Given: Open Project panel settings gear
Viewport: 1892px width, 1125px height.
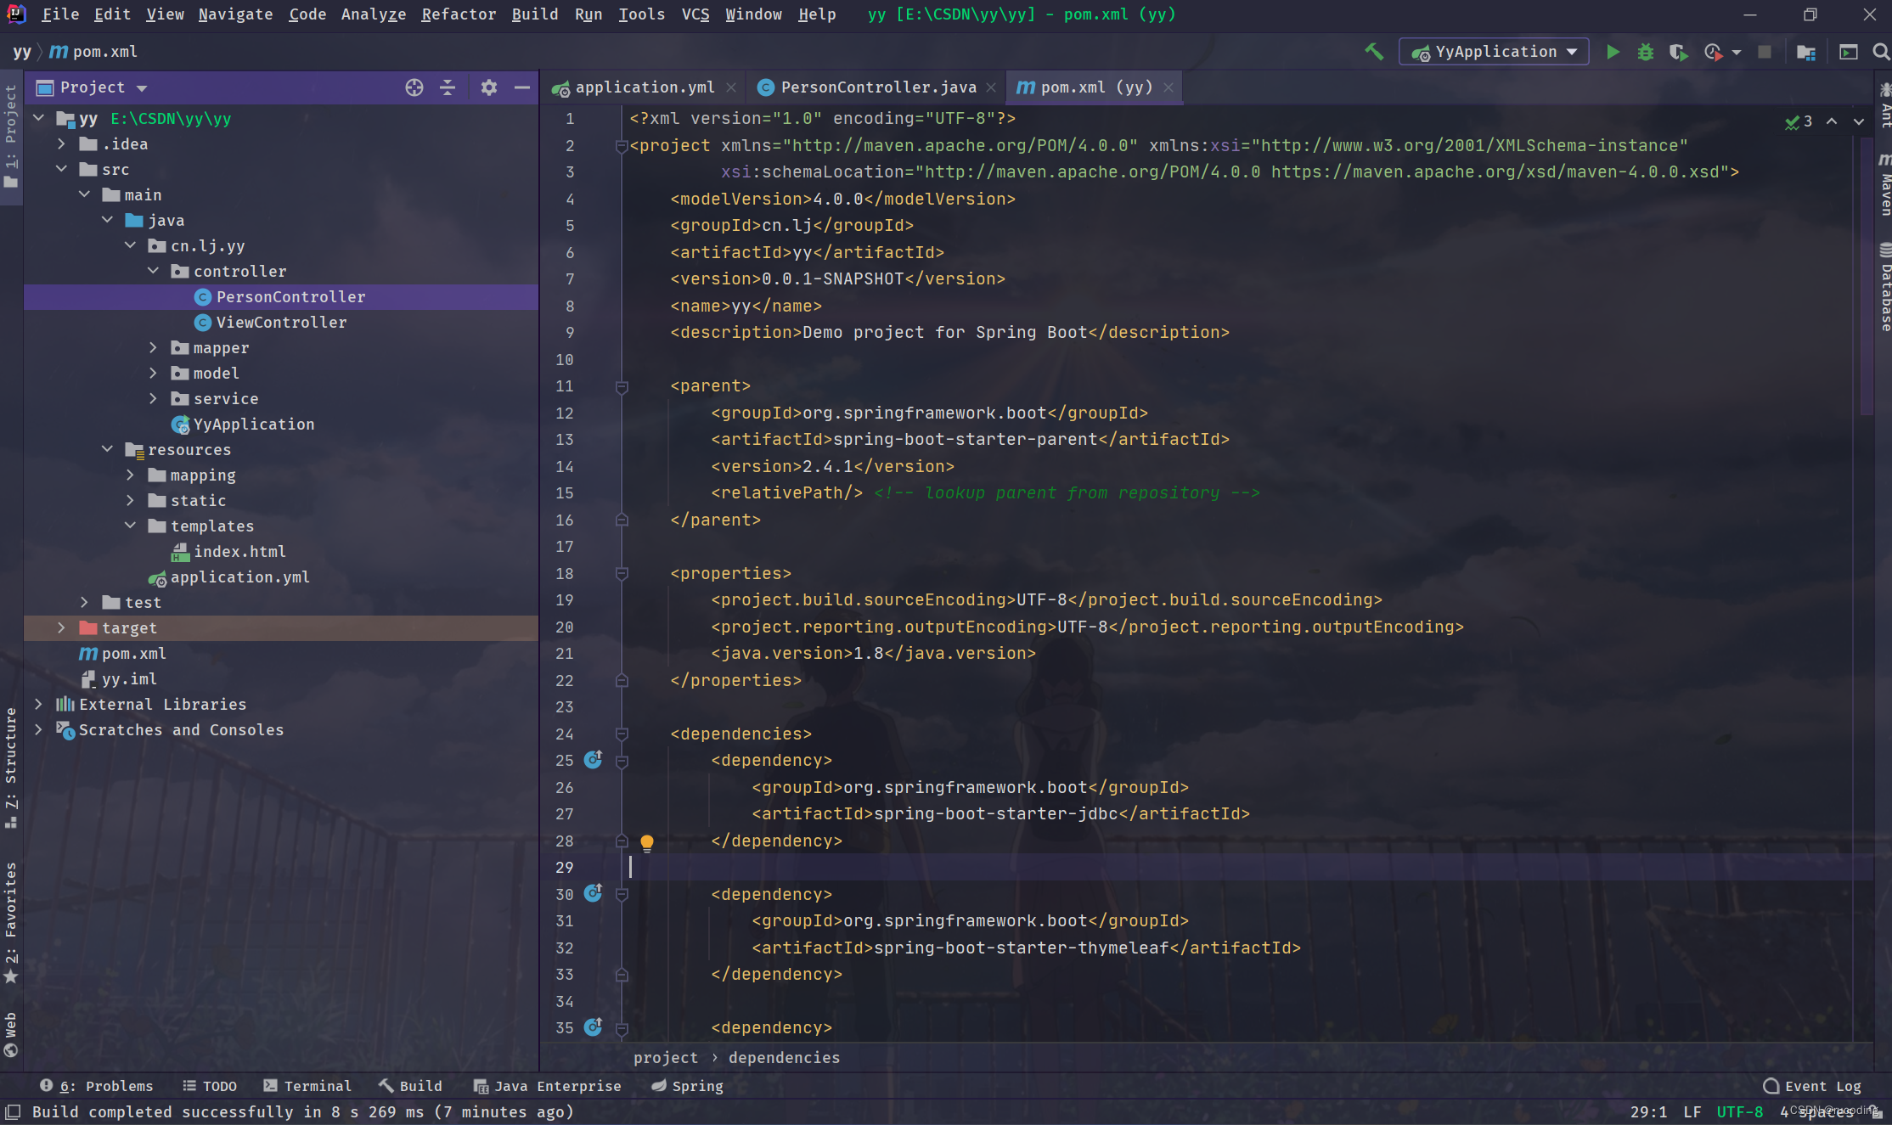Looking at the screenshot, I should (x=488, y=87).
